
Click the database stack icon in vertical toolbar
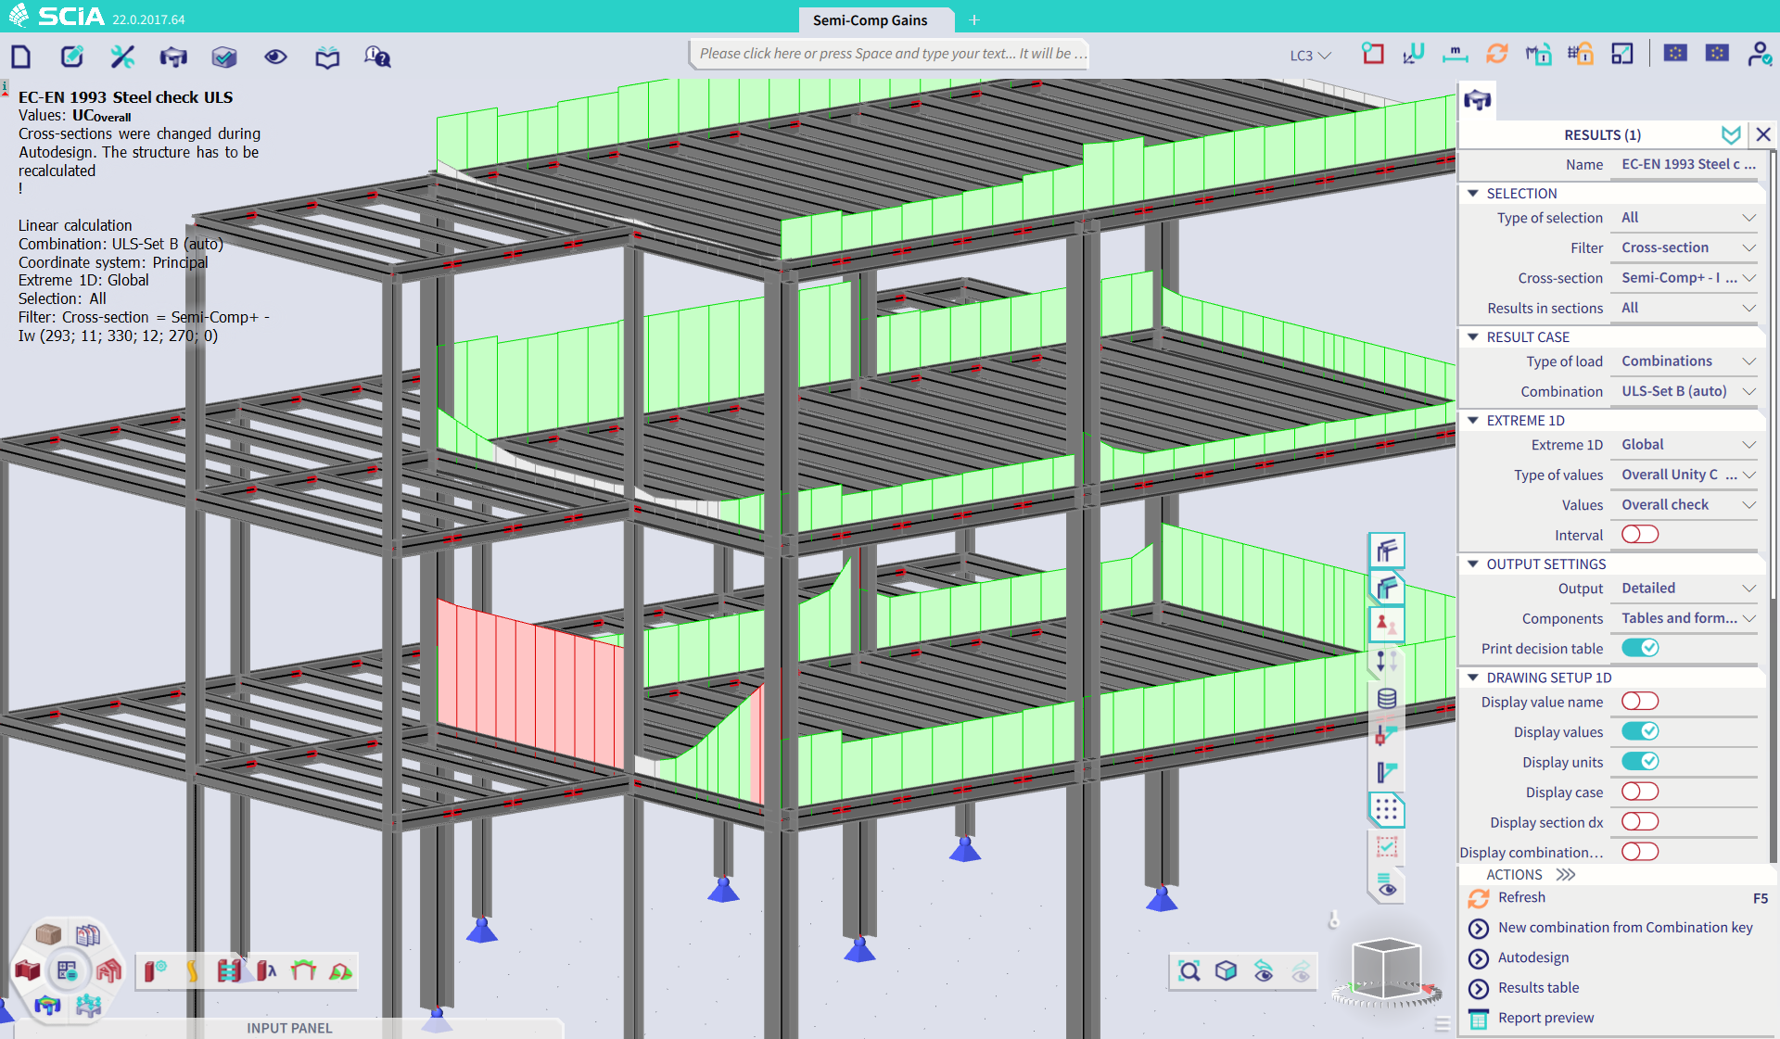pyautogui.click(x=1386, y=699)
